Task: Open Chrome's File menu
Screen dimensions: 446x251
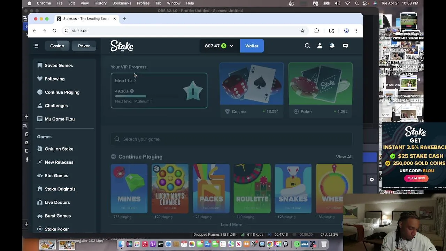Action: (60, 3)
